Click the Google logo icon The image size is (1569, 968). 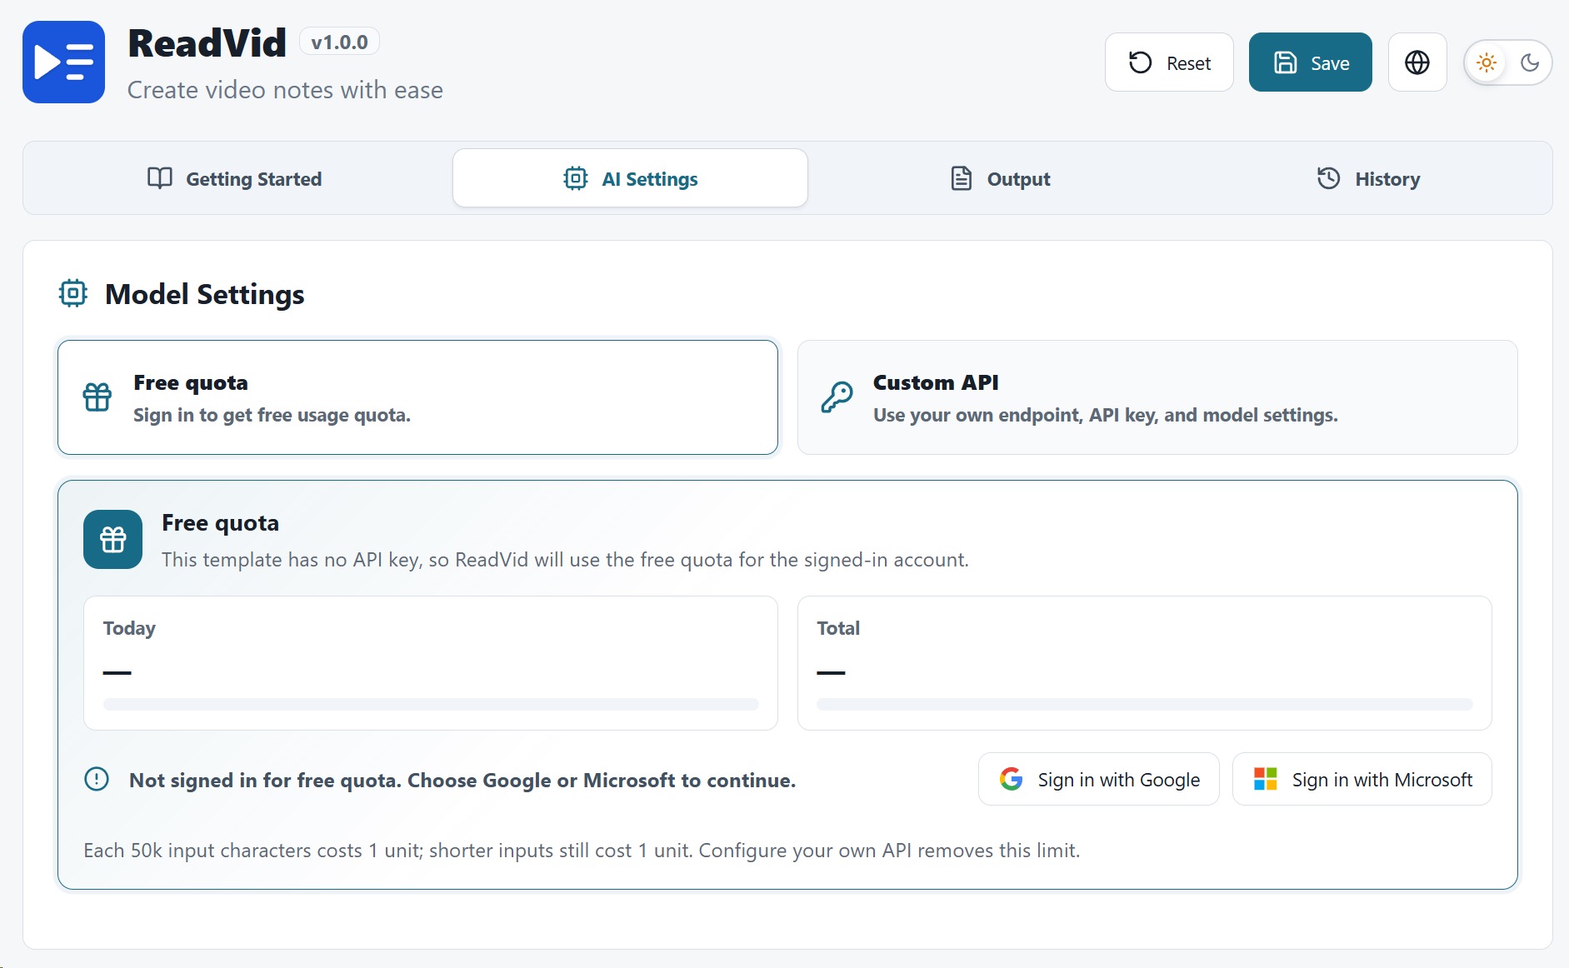(1011, 779)
